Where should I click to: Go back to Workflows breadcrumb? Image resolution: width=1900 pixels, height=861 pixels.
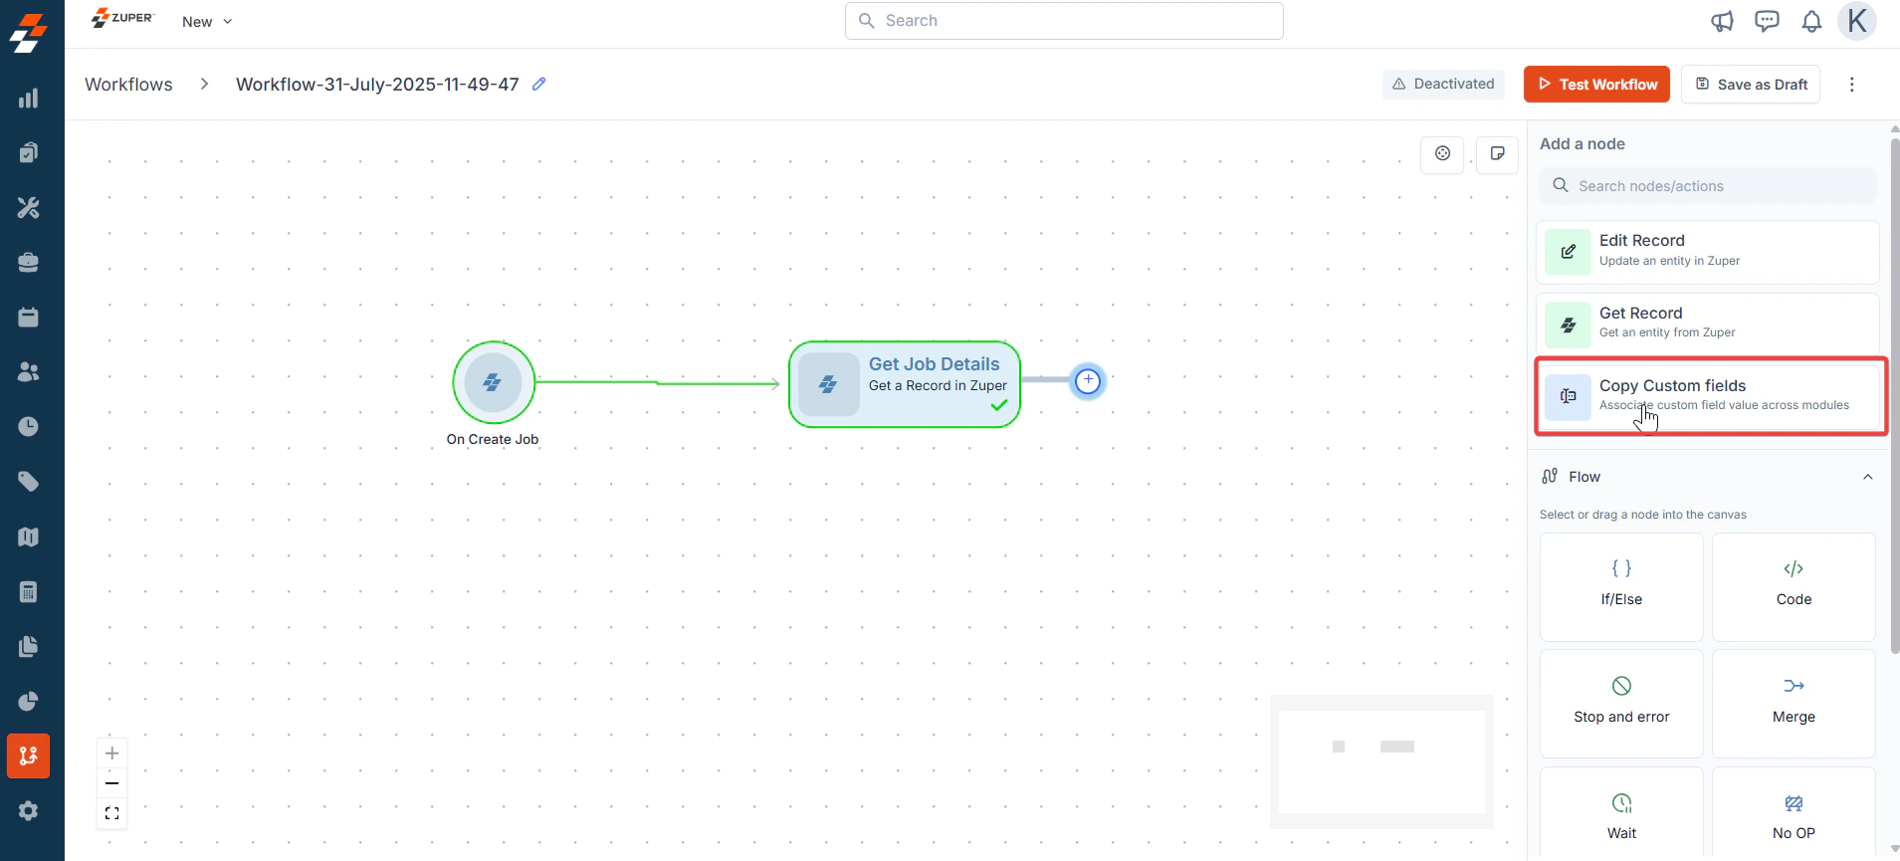click(x=128, y=85)
